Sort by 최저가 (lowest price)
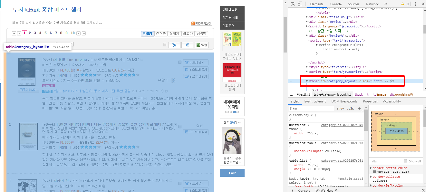426x192 pixels. point(174,34)
